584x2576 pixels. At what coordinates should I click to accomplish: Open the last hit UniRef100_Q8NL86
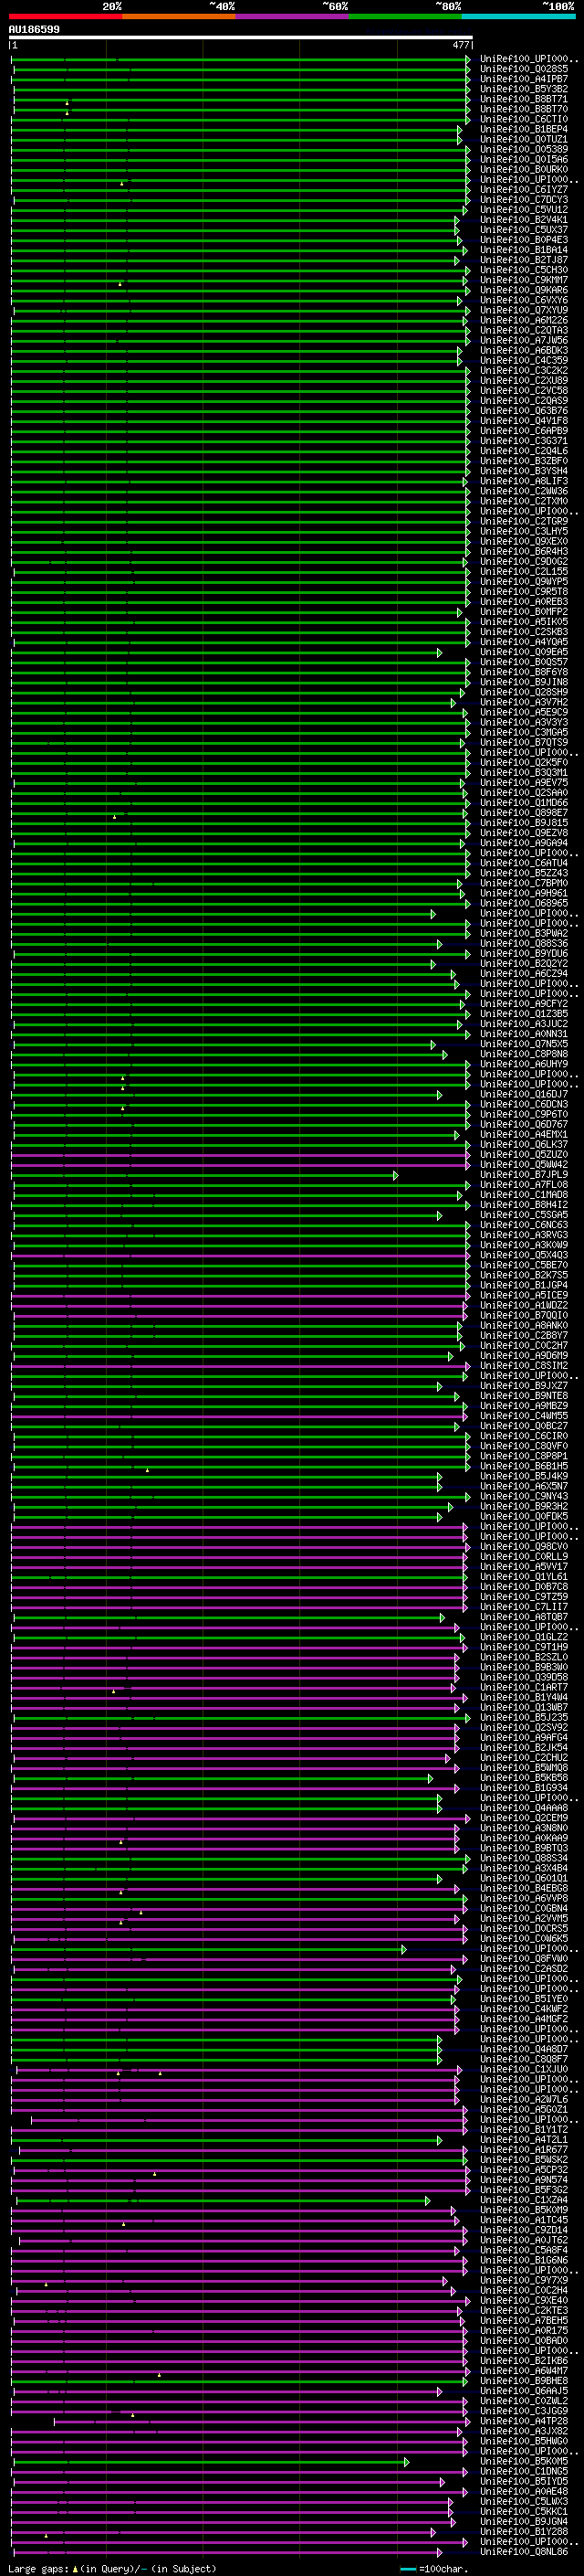coord(524,2551)
